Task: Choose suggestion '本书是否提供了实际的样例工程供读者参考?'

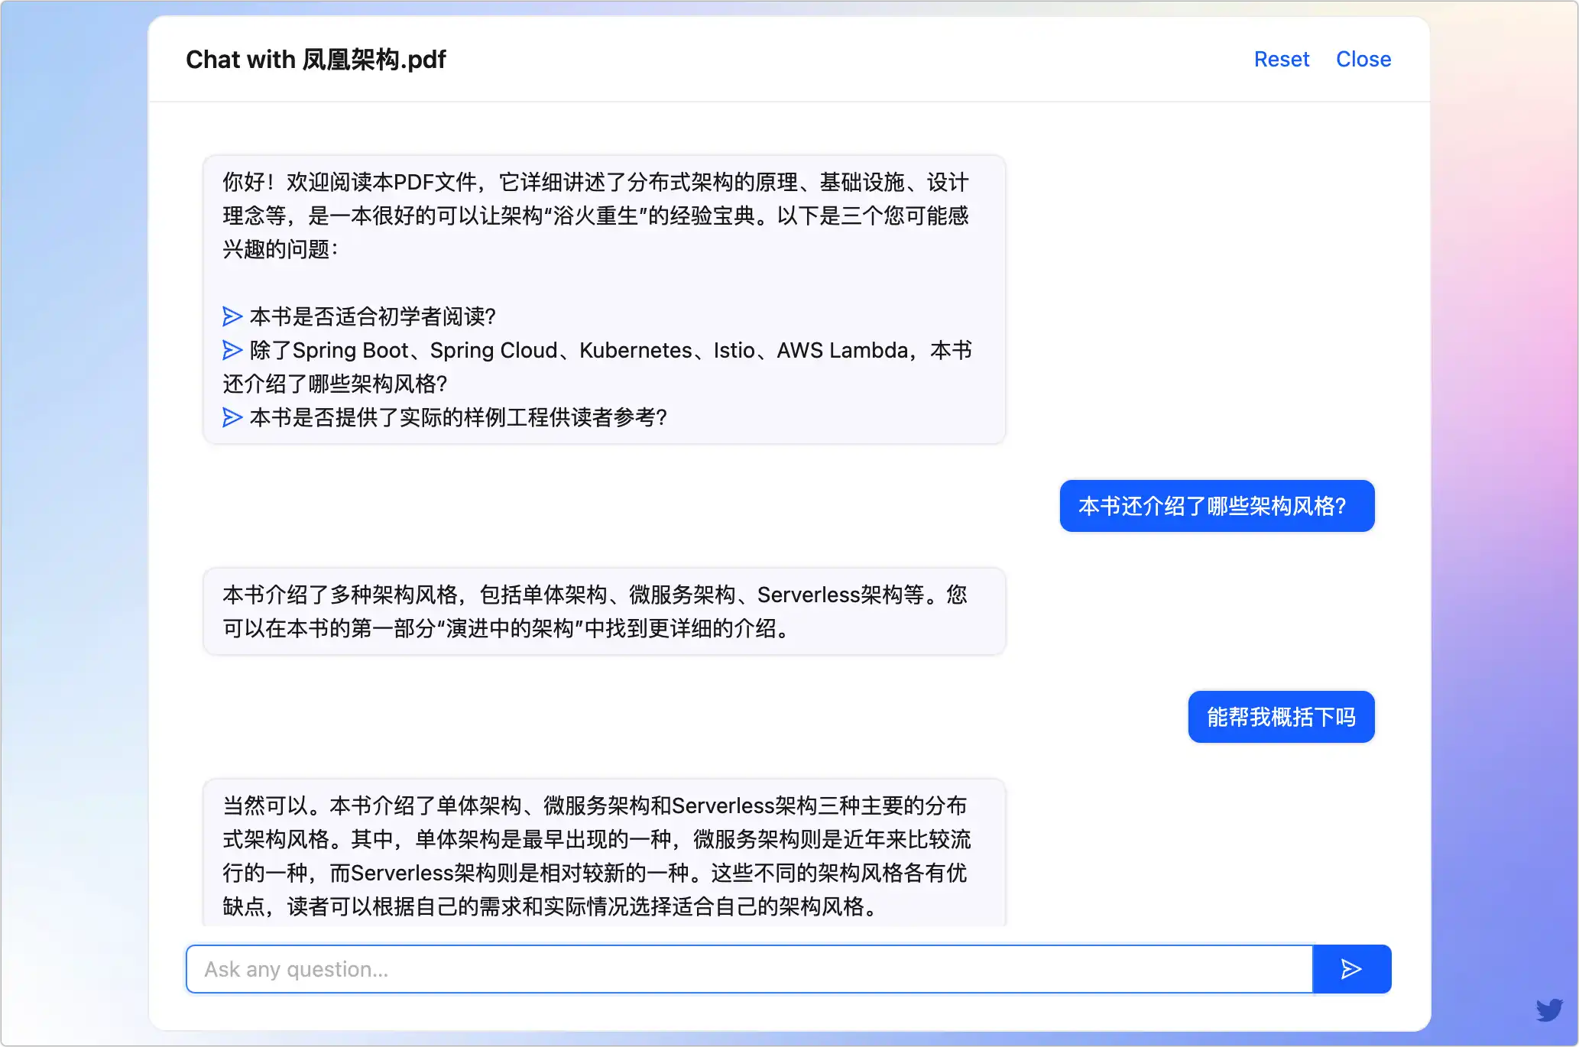Action: [x=459, y=417]
